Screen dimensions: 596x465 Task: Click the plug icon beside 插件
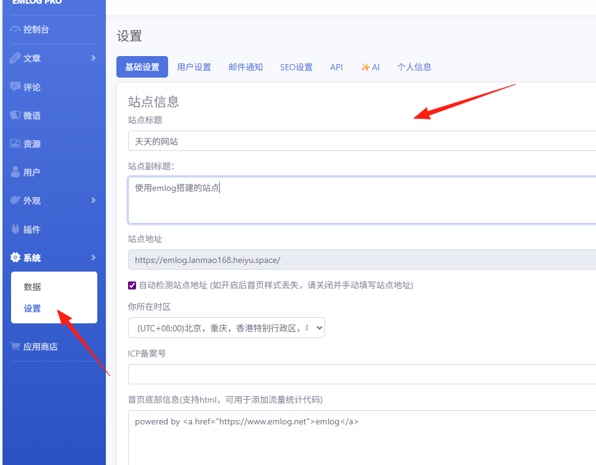(x=15, y=229)
